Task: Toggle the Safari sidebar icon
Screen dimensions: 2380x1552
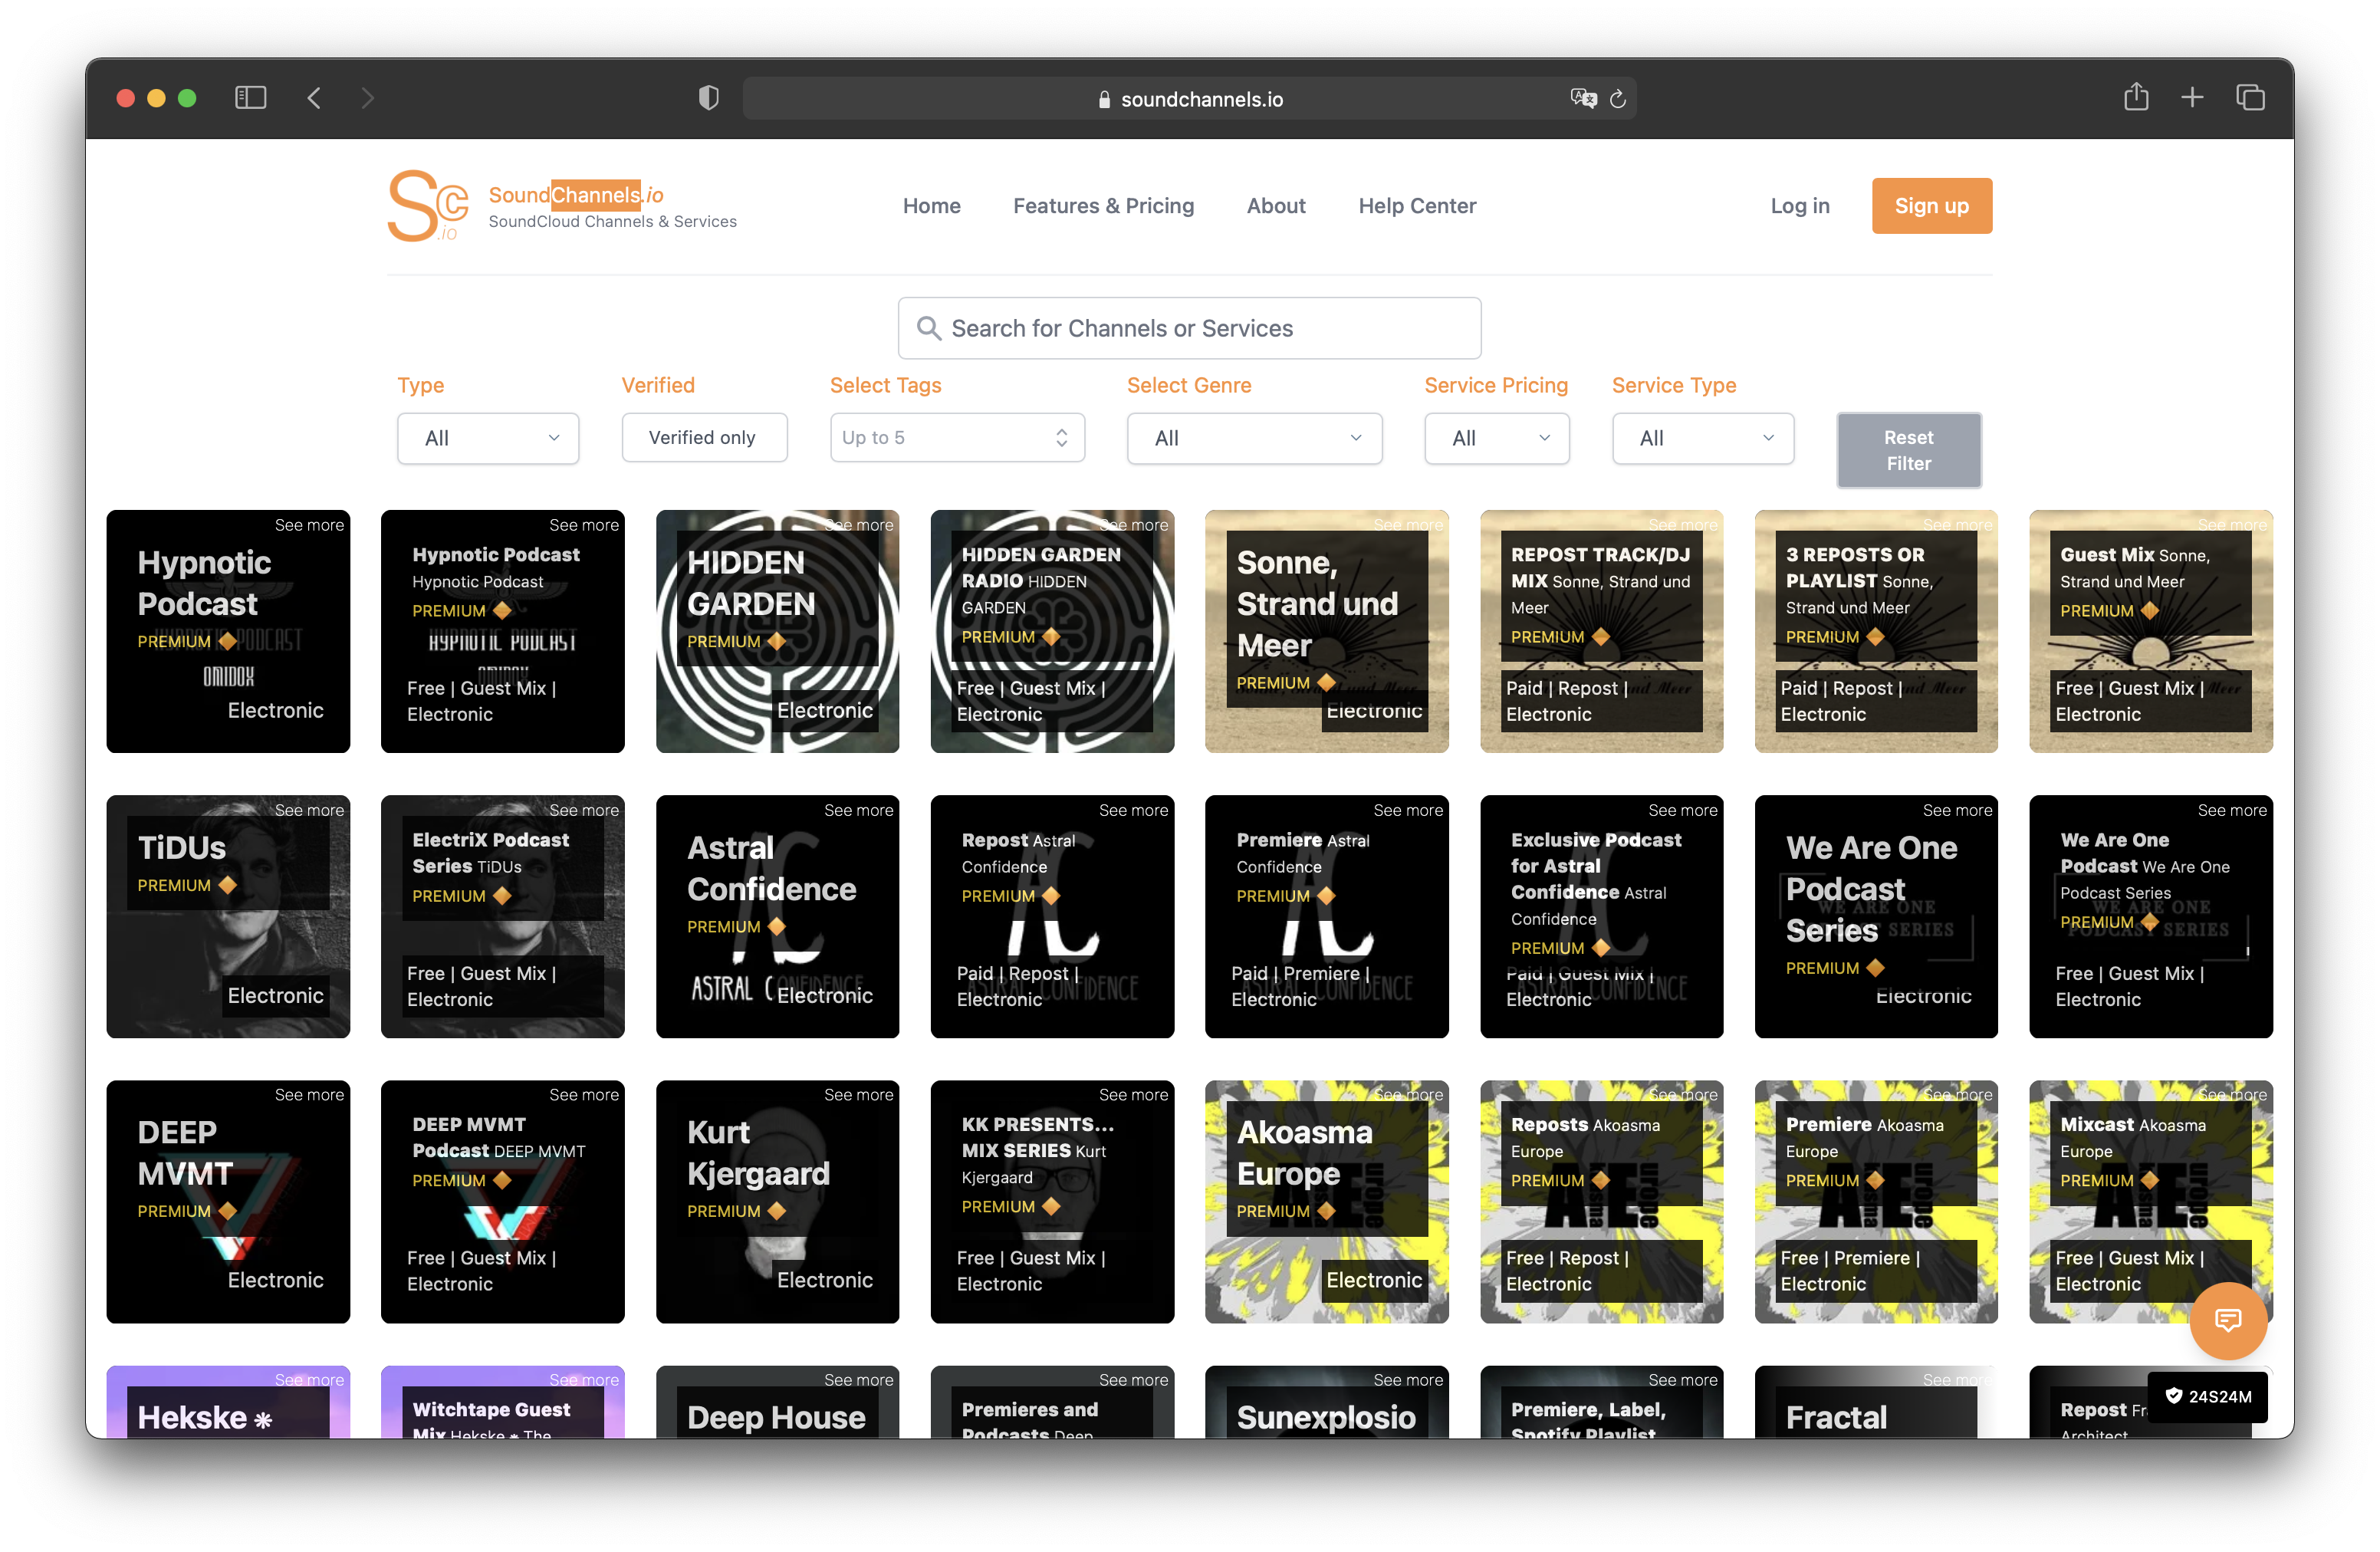Action: click(x=250, y=98)
